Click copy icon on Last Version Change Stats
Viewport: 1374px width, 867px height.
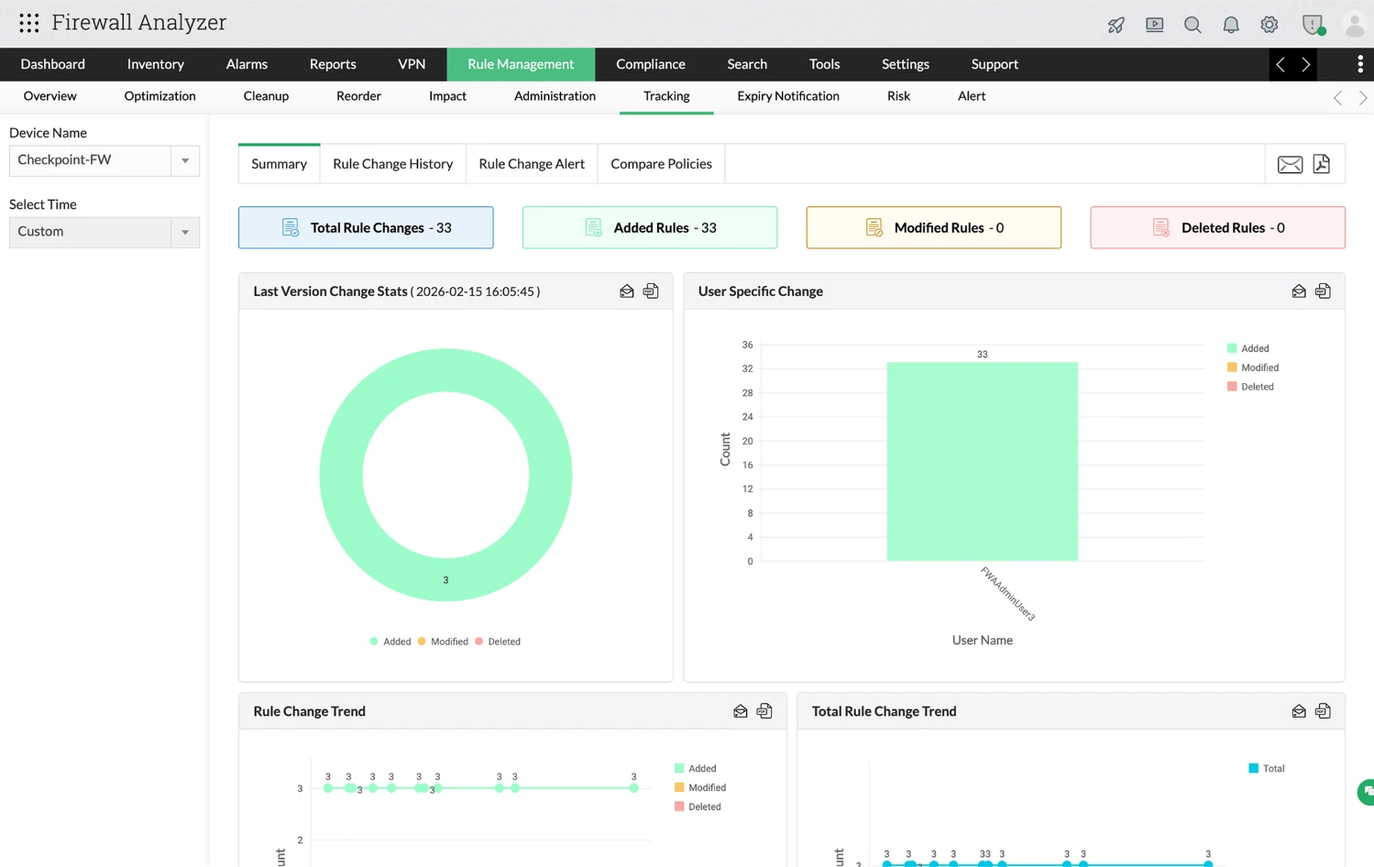click(x=651, y=291)
